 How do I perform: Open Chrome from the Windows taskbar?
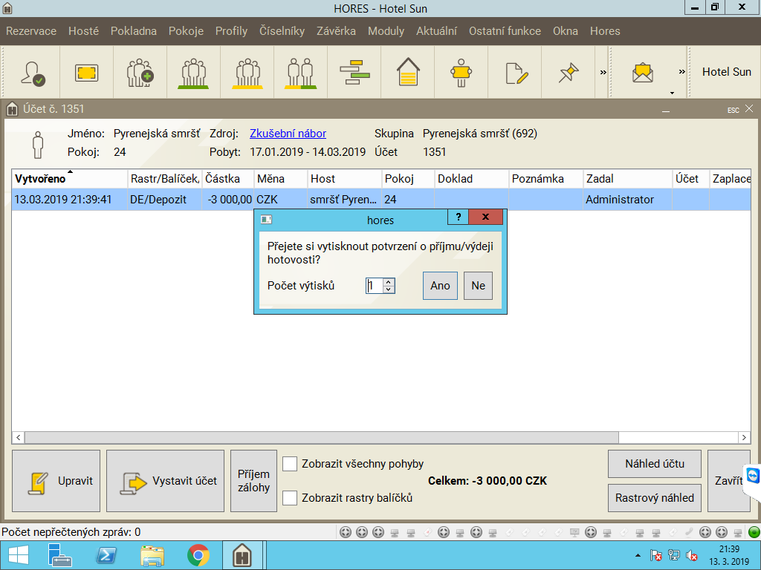coord(198,555)
